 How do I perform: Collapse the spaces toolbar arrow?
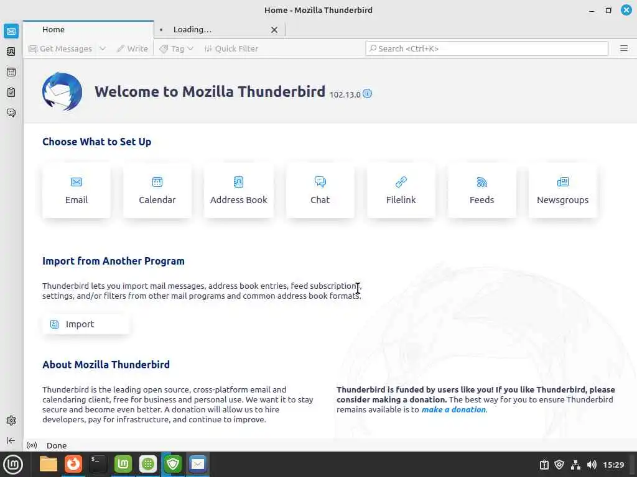point(11,440)
